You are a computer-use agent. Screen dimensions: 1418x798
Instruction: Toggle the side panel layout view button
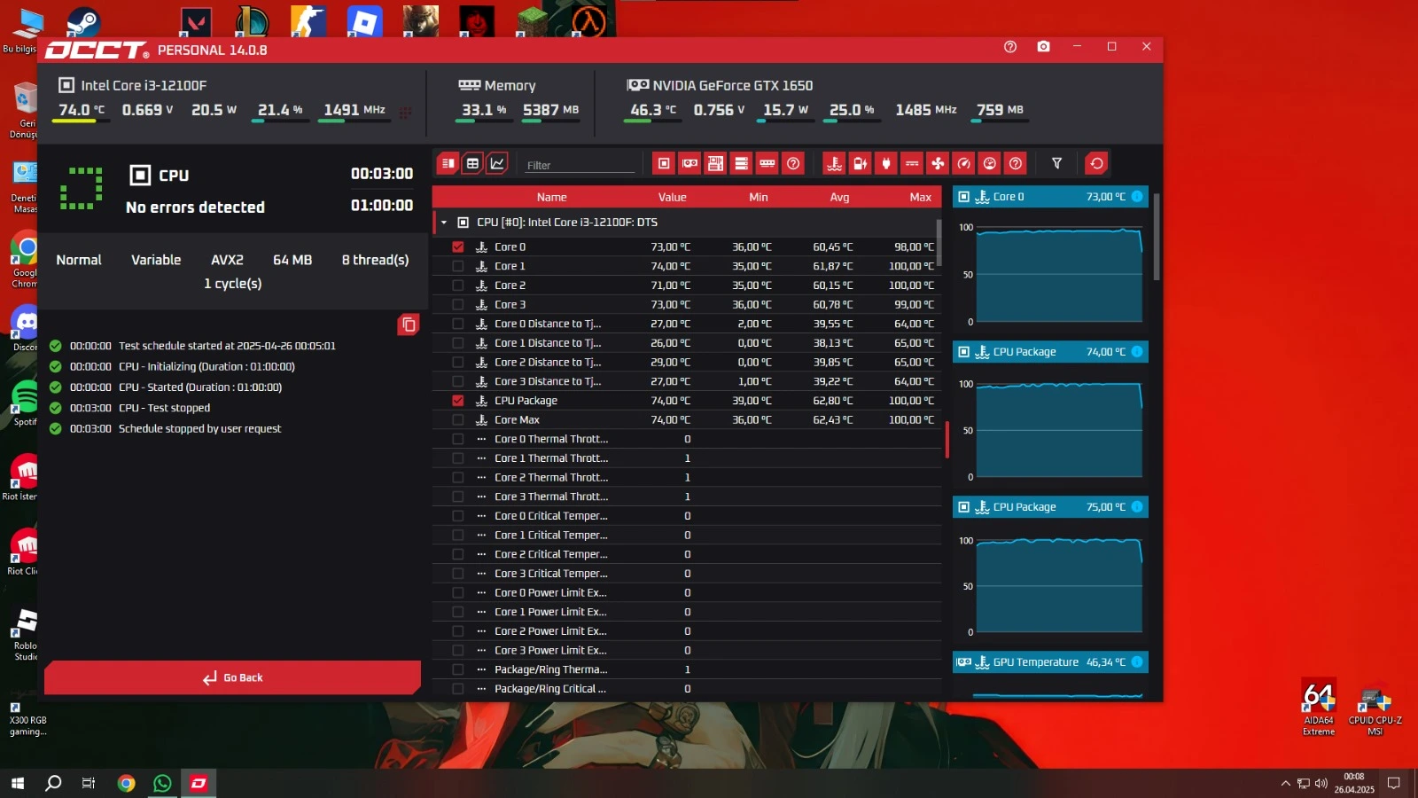tap(448, 163)
